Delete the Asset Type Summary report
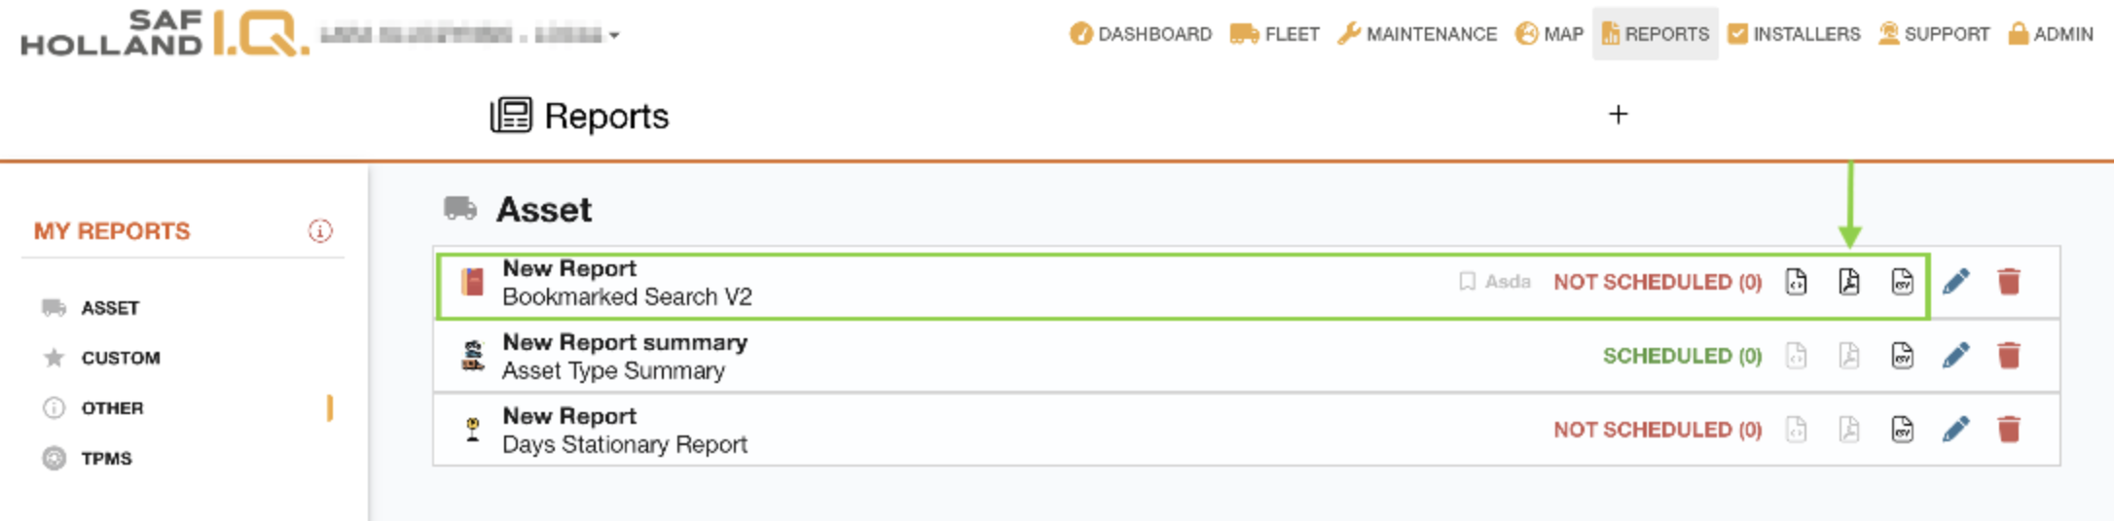This screenshot has height=521, width=2114. click(x=2008, y=356)
